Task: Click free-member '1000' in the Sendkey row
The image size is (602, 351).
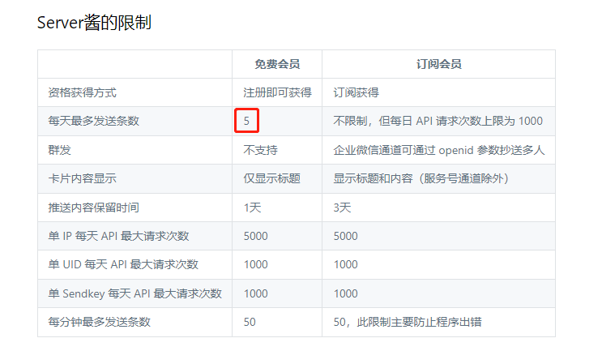Action: 256,293
